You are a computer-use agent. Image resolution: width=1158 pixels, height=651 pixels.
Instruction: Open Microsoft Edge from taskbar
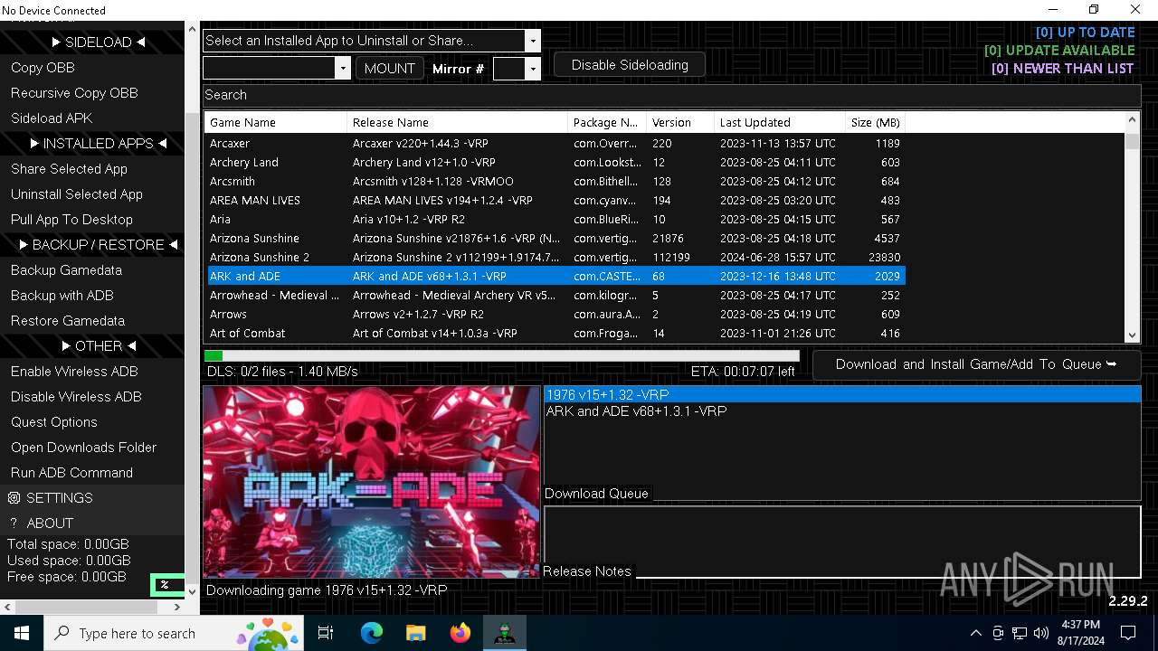pyautogui.click(x=372, y=633)
